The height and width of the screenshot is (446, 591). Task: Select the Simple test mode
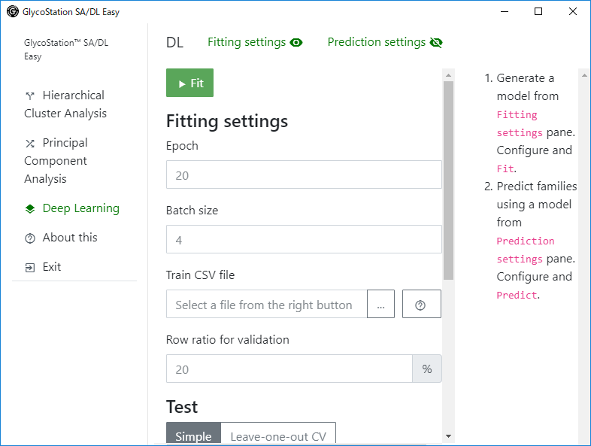pyautogui.click(x=193, y=433)
